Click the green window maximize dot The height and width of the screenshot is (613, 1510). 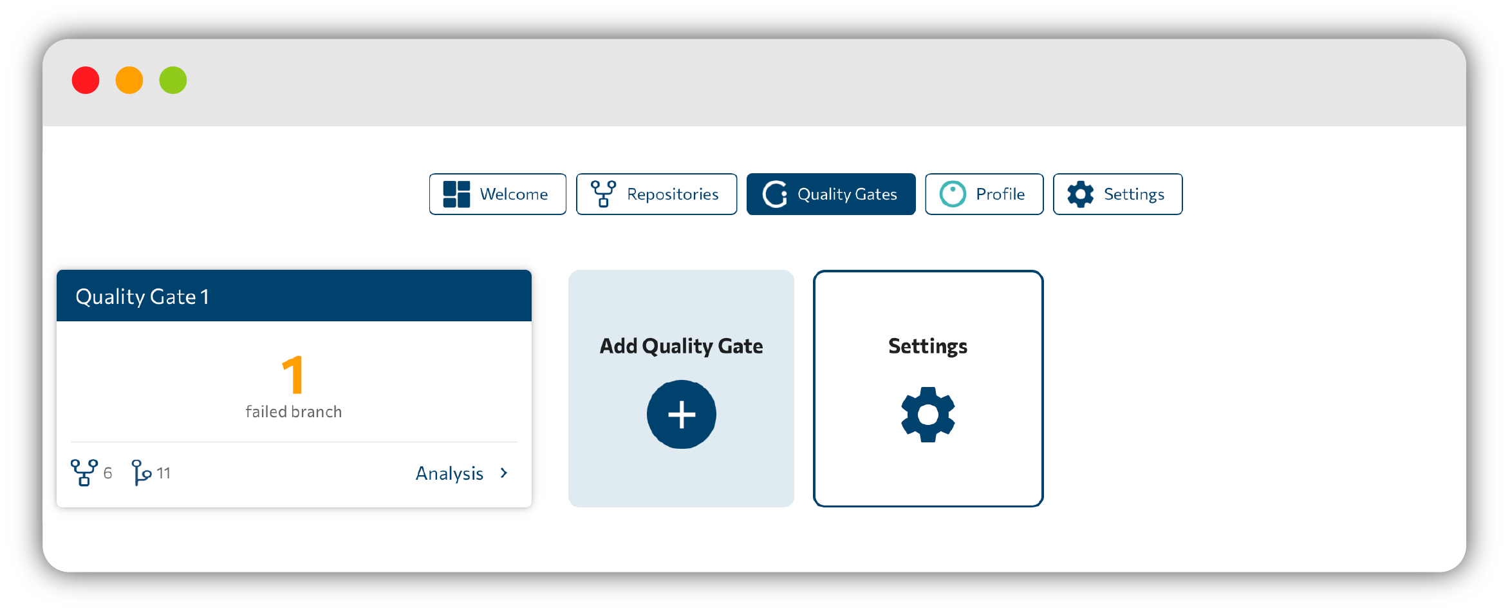173,80
